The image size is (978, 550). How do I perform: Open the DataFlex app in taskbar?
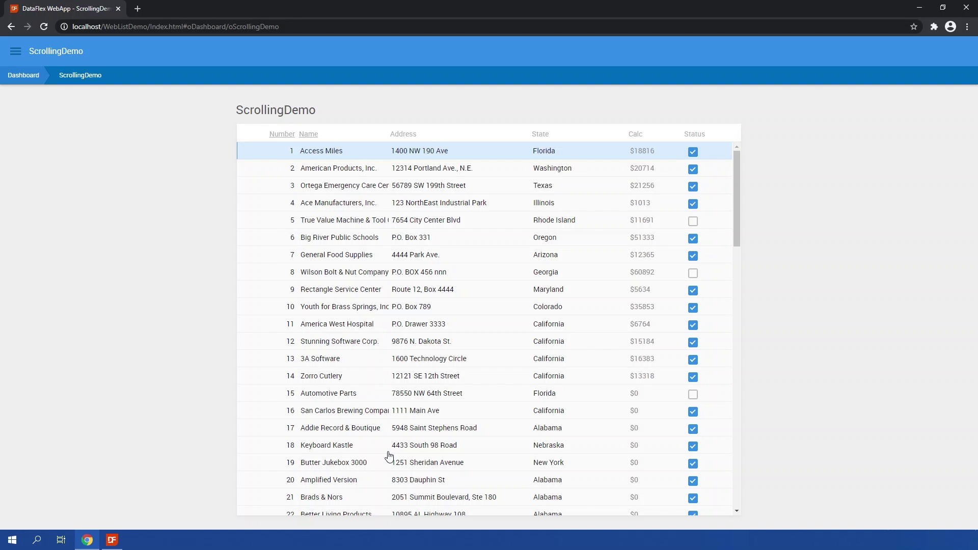[112, 540]
